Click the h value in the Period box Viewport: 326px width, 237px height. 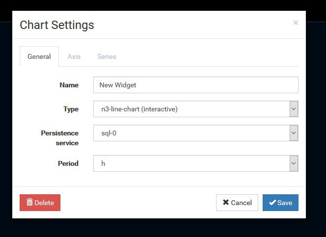point(103,163)
